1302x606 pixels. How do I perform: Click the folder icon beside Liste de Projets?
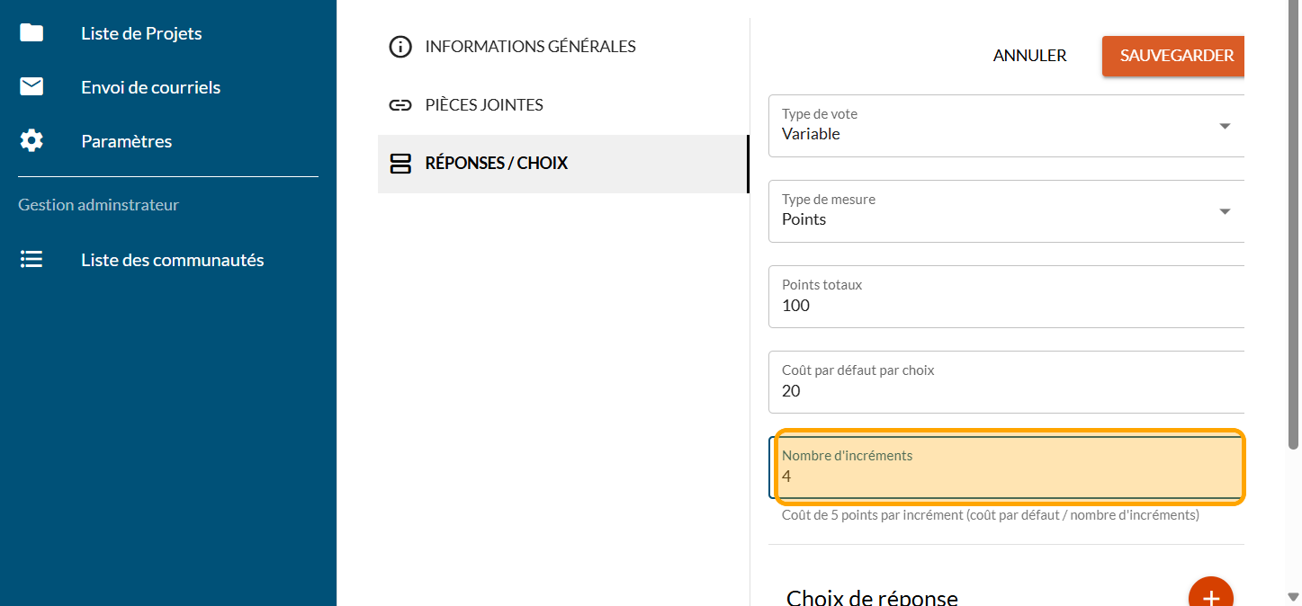(x=31, y=33)
